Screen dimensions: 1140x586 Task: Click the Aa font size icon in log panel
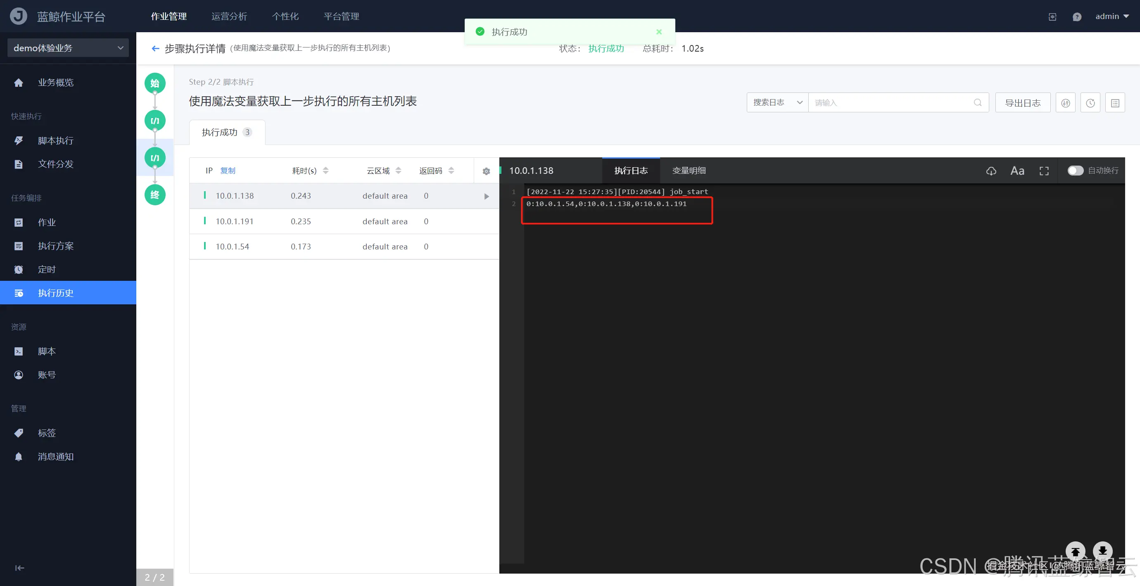(1017, 171)
